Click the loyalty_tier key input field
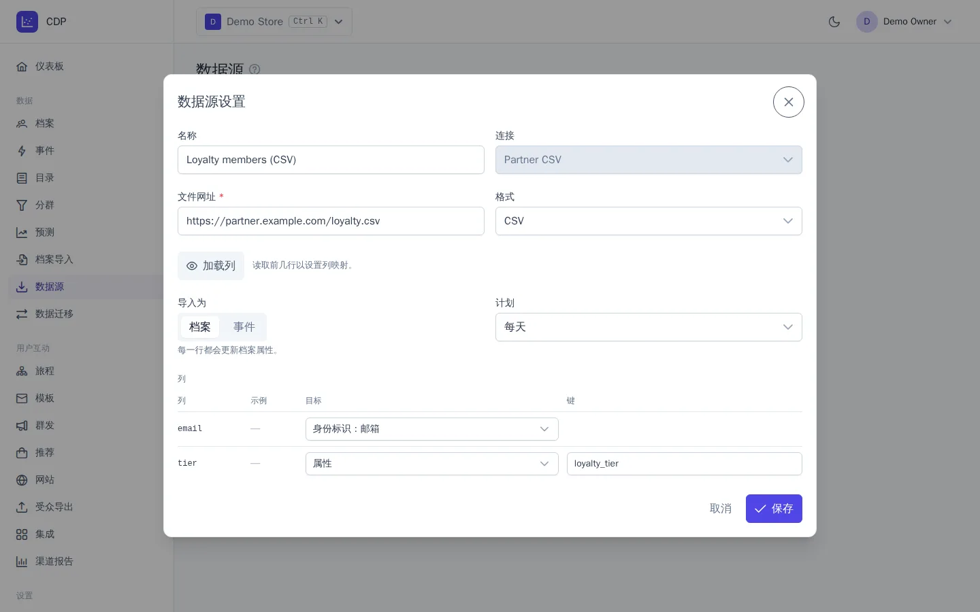The height and width of the screenshot is (612, 980). point(685,464)
